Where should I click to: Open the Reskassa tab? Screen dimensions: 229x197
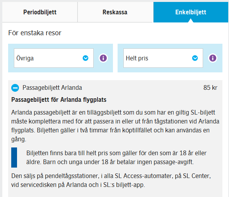tap(115, 12)
